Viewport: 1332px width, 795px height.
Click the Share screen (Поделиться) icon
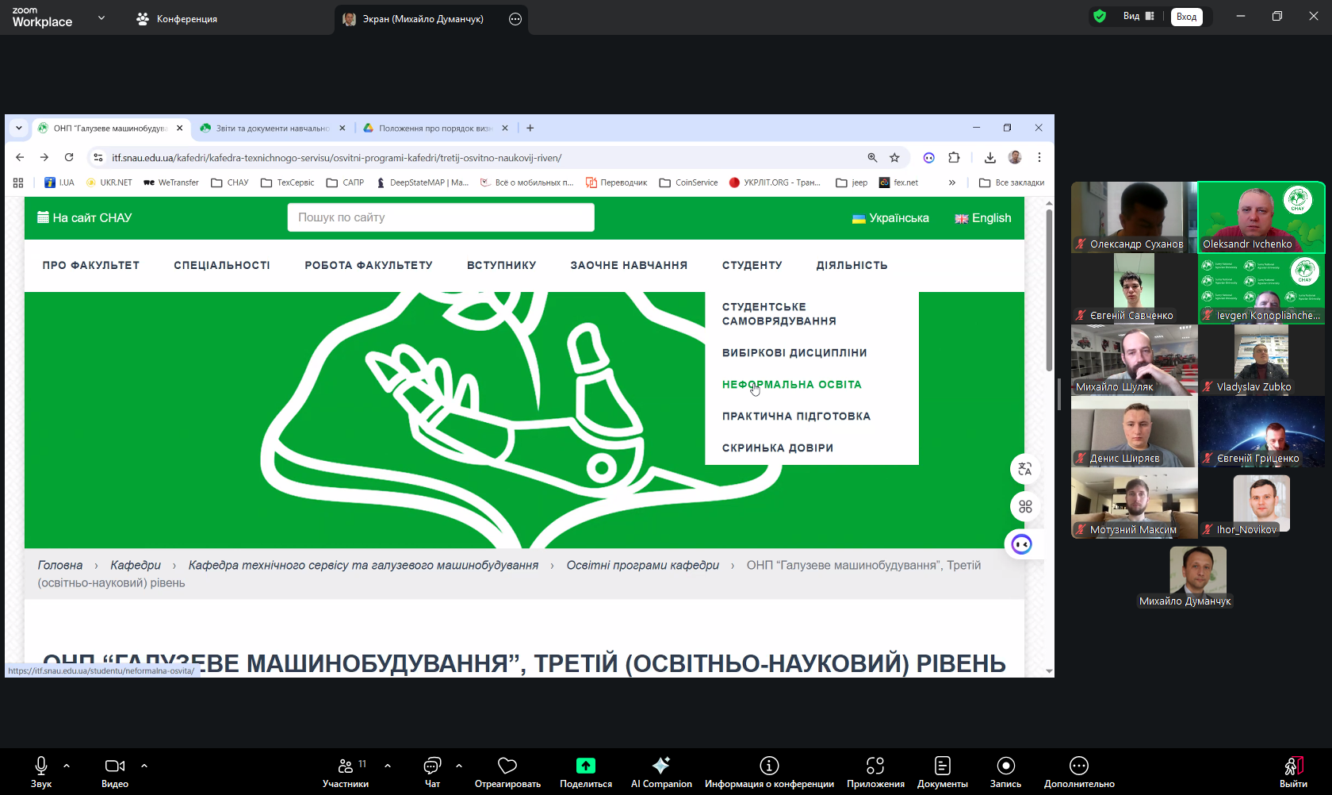[x=585, y=766]
